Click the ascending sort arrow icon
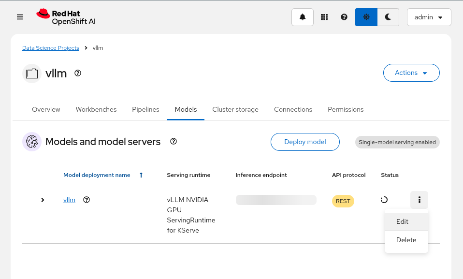The height and width of the screenshot is (279, 463). 141,175
